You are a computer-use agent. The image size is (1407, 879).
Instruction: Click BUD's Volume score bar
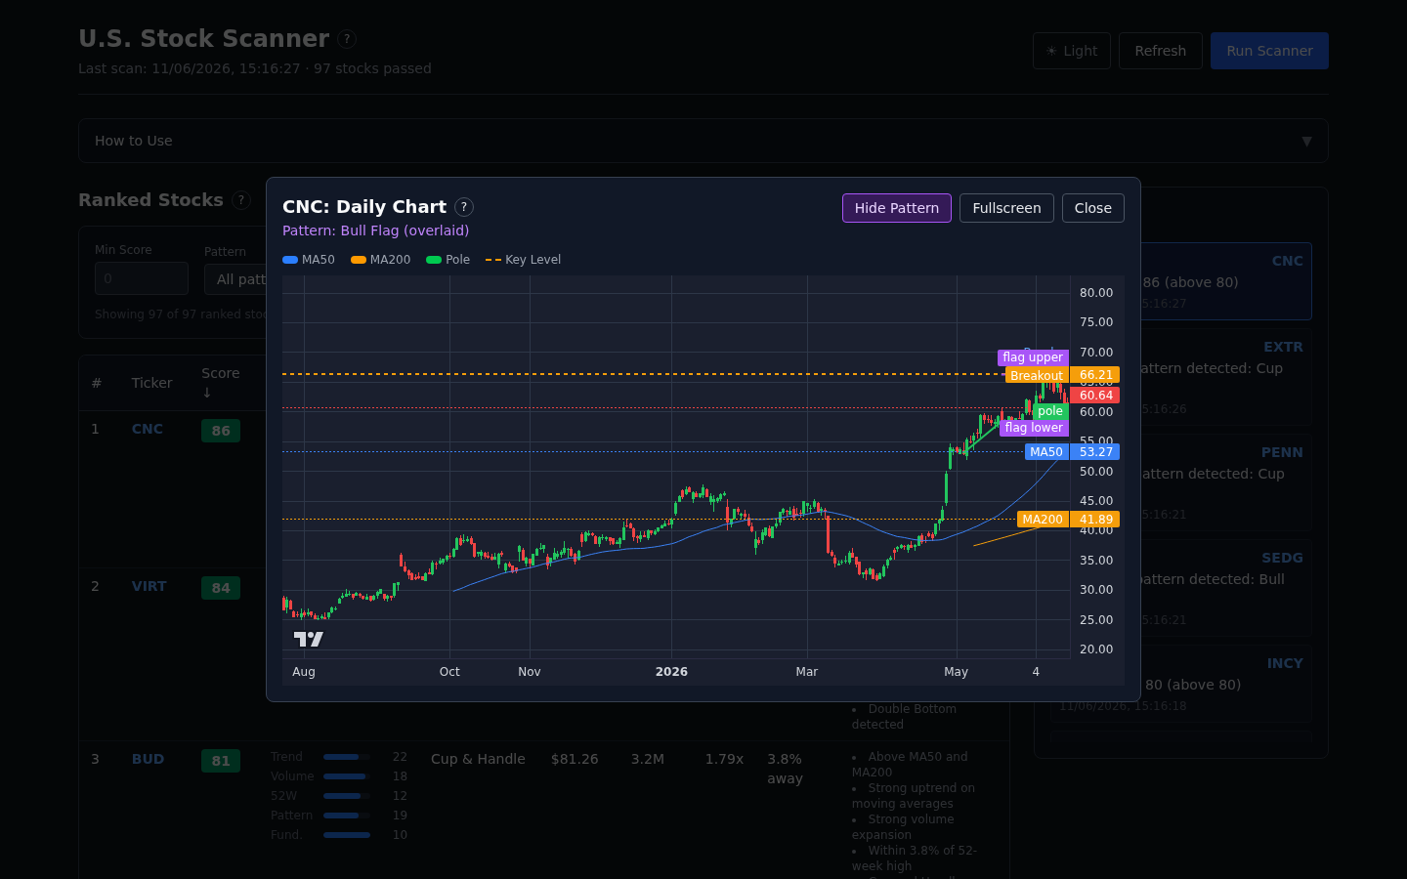pos(347,776)
